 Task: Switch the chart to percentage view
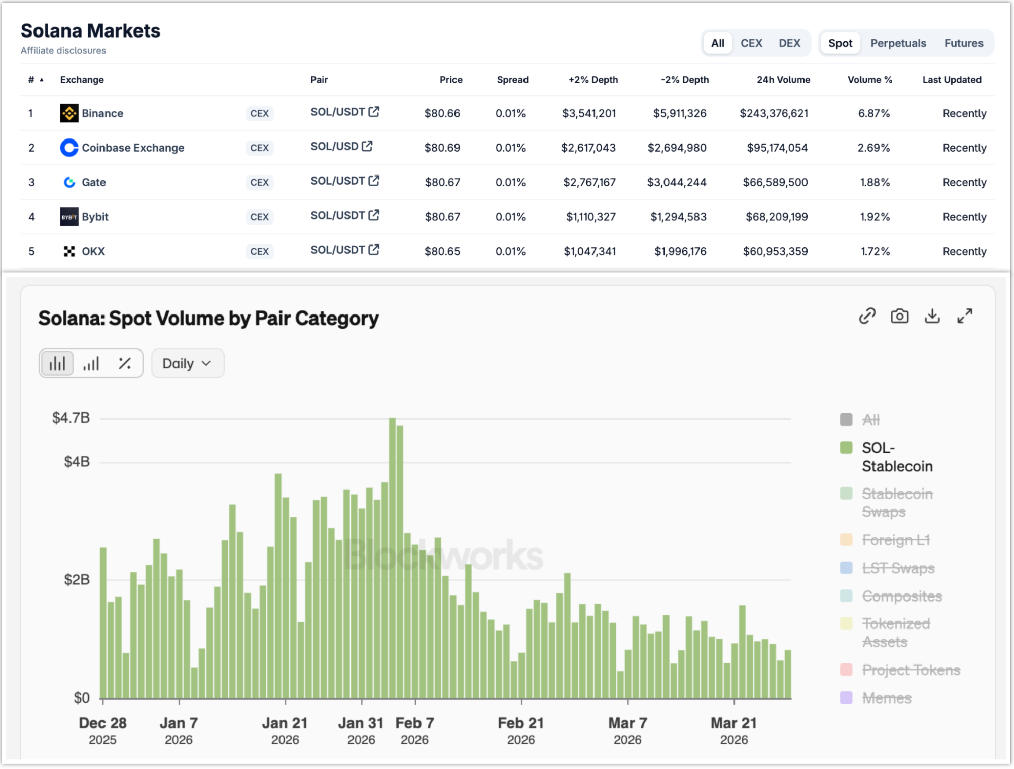125,363
